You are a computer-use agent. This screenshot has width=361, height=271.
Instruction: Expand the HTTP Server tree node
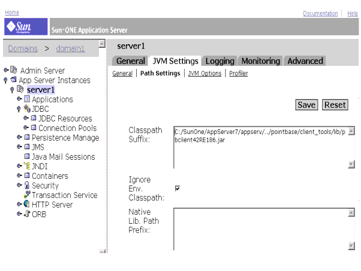click(x=20, y=204)
